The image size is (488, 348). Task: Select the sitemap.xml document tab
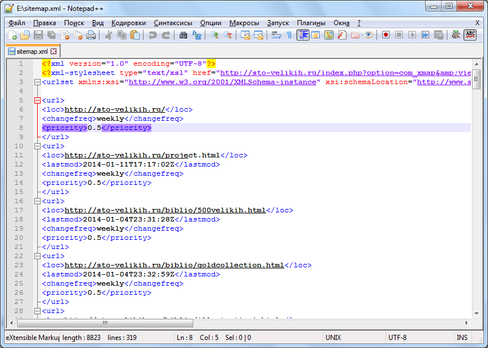(31, 51)
